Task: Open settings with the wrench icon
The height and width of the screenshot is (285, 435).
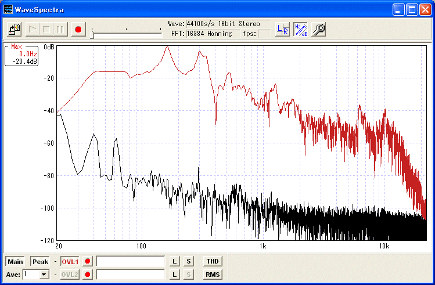Action: click(318, 29)
